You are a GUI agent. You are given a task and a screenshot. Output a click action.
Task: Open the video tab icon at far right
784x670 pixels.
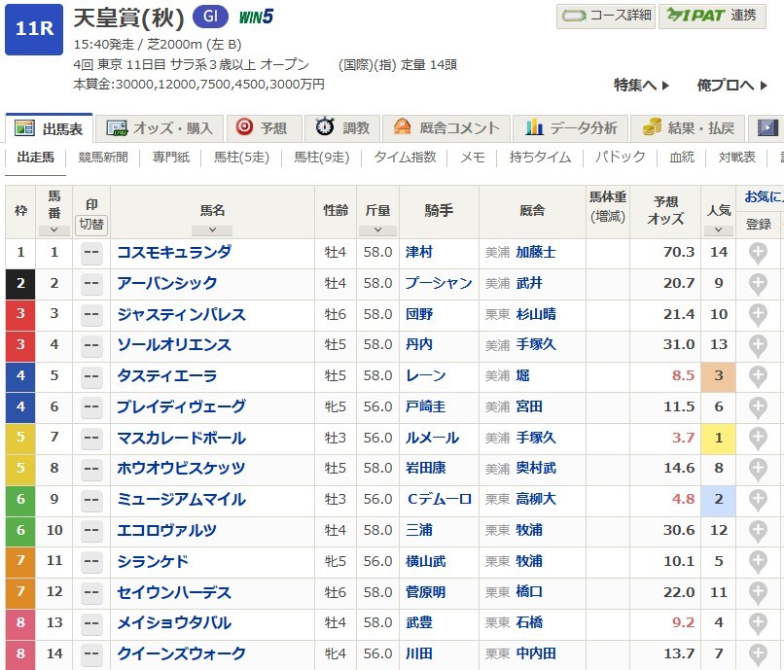pyautogui.click(x=767, y=127)
